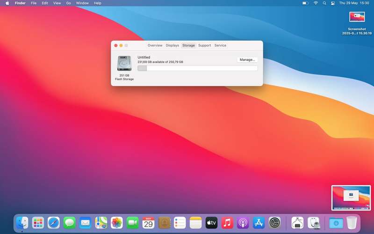Launch Reminders from the Dock
Image resolution: width=374 pixels, height=234 pixels.
click(x=180, y=223)
